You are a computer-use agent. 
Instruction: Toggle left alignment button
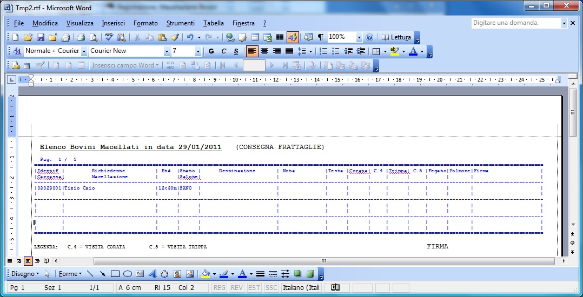coord(252,51)
